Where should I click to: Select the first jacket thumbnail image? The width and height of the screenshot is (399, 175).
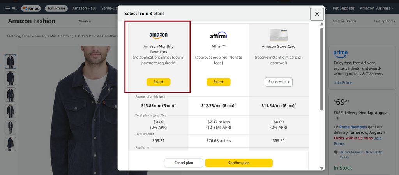pyautogui.click(x=11, y=62)
